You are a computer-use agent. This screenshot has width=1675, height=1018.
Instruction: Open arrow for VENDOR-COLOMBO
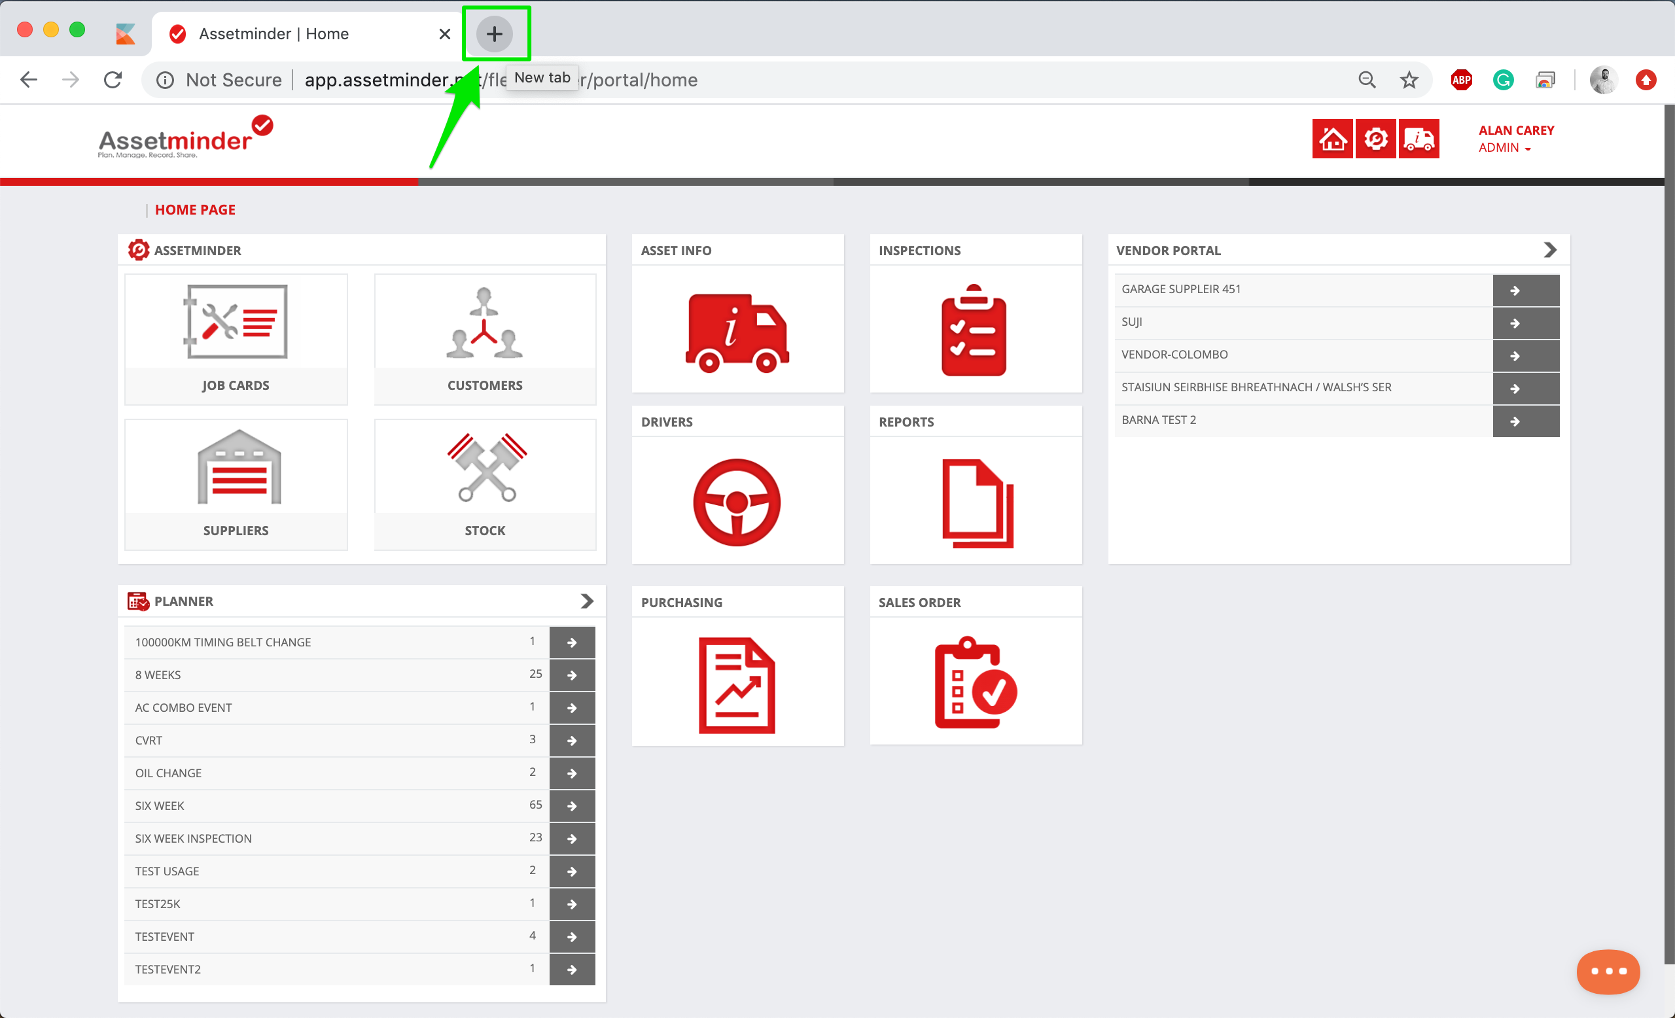1525,355
